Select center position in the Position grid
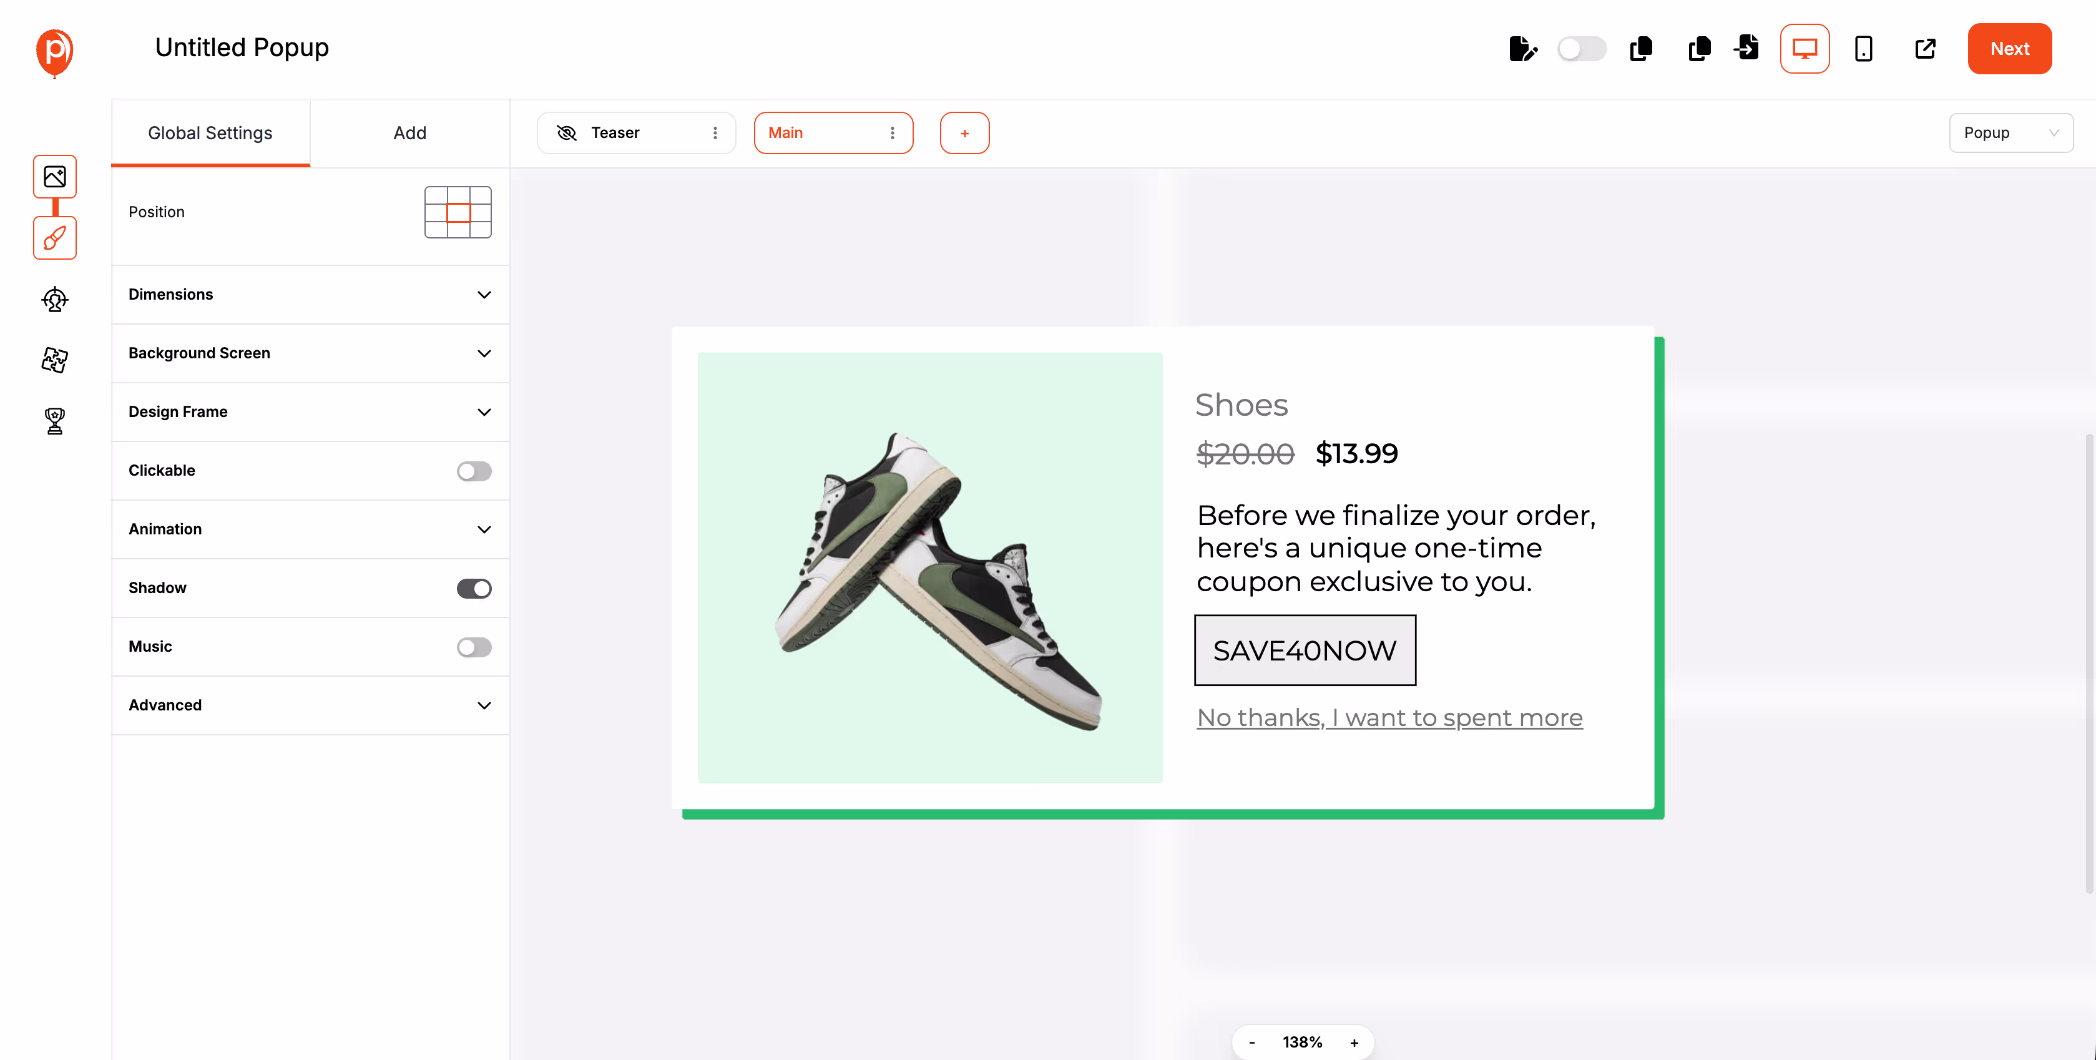 pos(458,212)
